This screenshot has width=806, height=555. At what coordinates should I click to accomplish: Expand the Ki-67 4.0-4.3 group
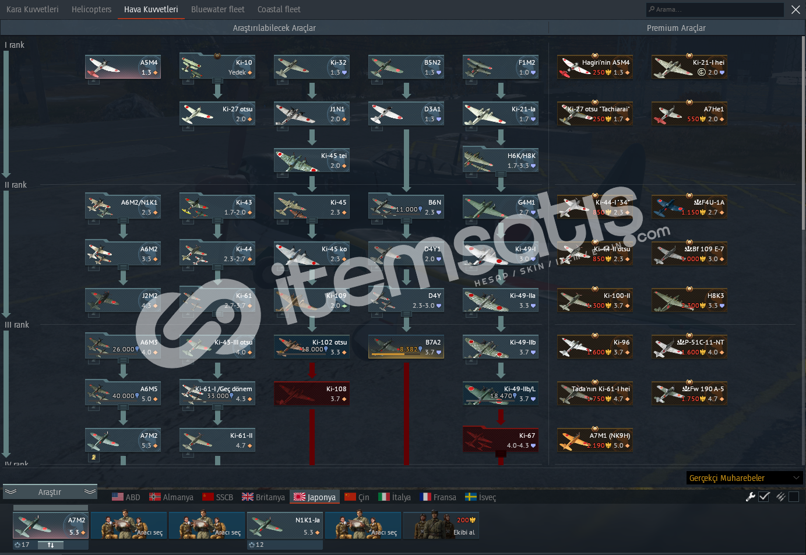pyautogui.click(x=501, y=440)
